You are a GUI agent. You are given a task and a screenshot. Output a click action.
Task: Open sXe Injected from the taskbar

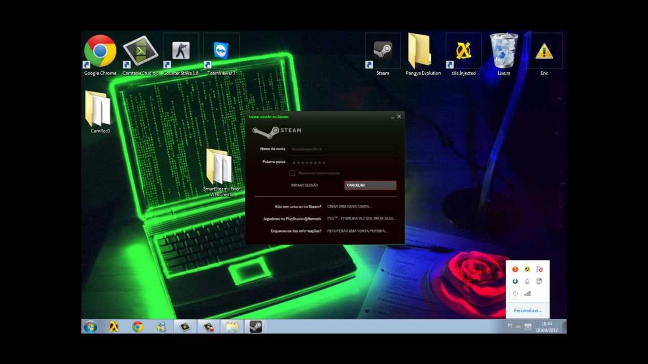[114, 327]
